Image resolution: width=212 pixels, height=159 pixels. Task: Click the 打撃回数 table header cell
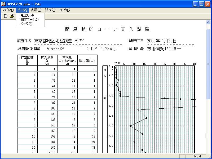pyautogui.click(x=28, y=60)
